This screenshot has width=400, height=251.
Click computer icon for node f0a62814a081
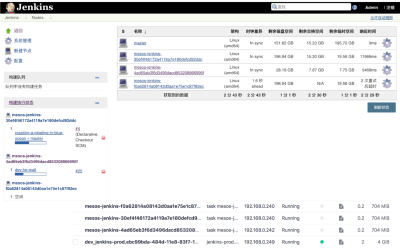point(123,83)
